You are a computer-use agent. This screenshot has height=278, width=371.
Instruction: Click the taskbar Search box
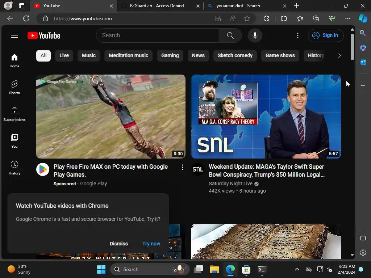click(150, 269)
